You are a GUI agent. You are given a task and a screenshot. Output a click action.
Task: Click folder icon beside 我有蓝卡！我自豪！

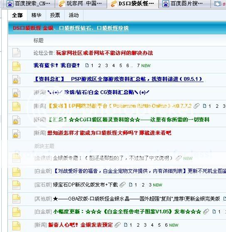pos(16,66)
